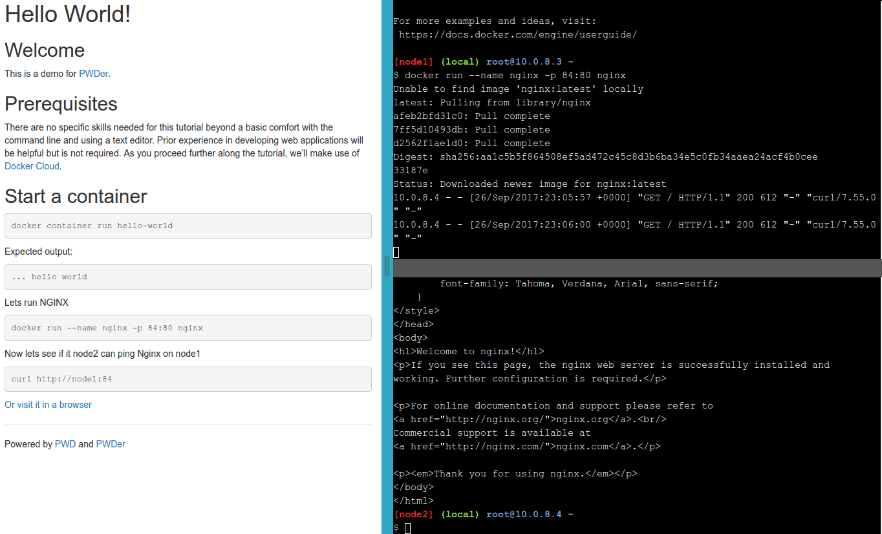Click the node1 terminal cursor block
Screen dimensions: 882x534
[x=396, y=252]
